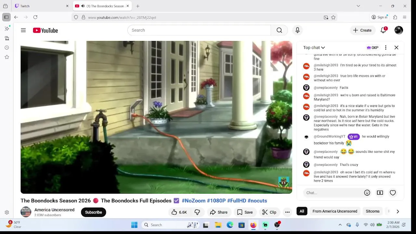The width and height of the screenshot is (416, 234).
Task: Open the #NoZoom hashtag link
Action: click(193, 201)
